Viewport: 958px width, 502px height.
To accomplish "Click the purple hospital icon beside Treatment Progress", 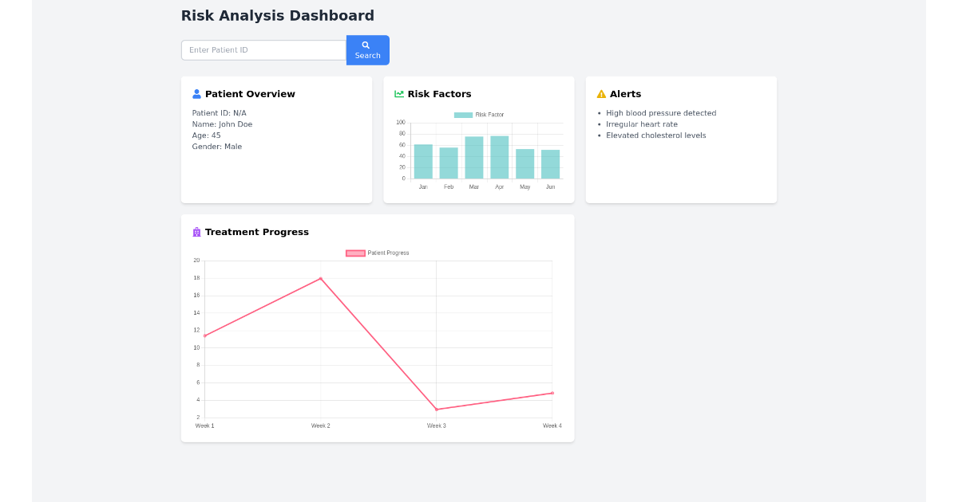I will 195,232.
